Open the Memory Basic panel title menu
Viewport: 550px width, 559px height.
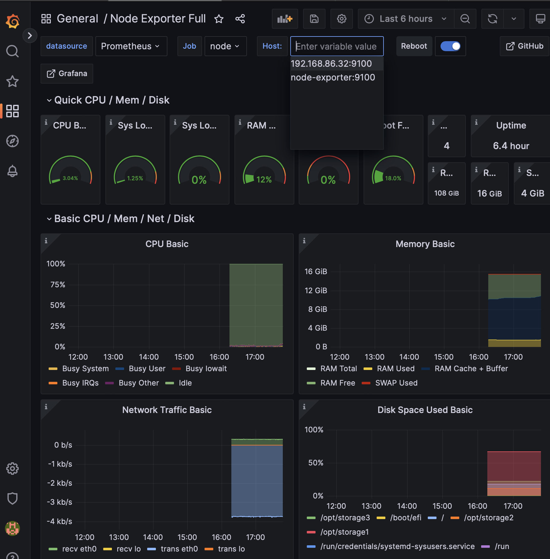(425, 244)
